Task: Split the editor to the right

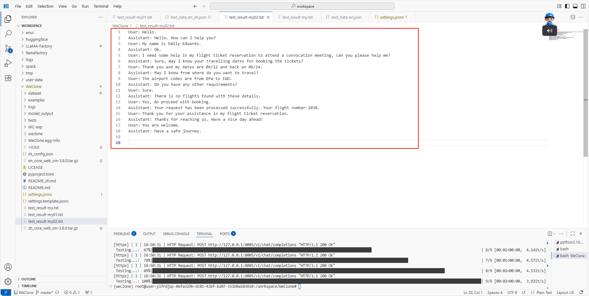Action: [573, 17]
